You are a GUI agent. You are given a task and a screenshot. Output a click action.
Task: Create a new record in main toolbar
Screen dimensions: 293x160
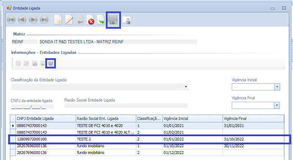[58, 20]
